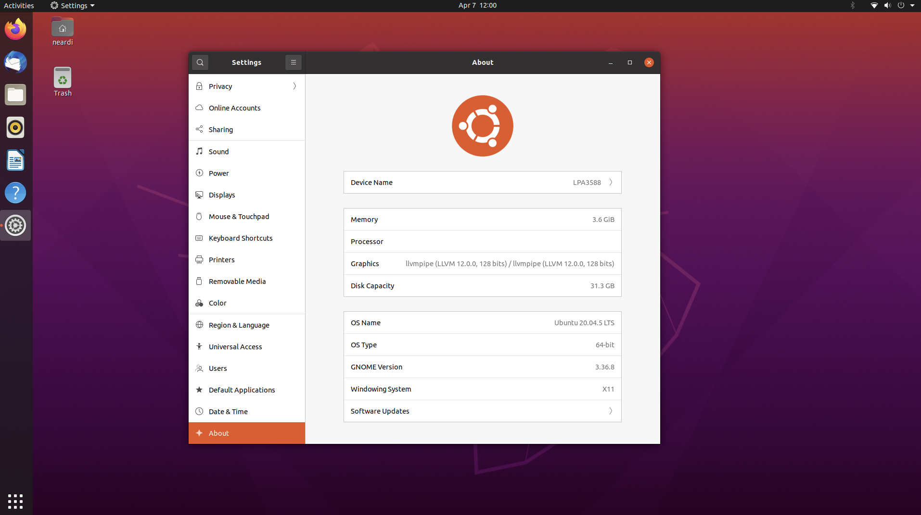The width and height of the screenshot is (921, 515).
Task: Click the volume speaker icon
Action: 887,5
